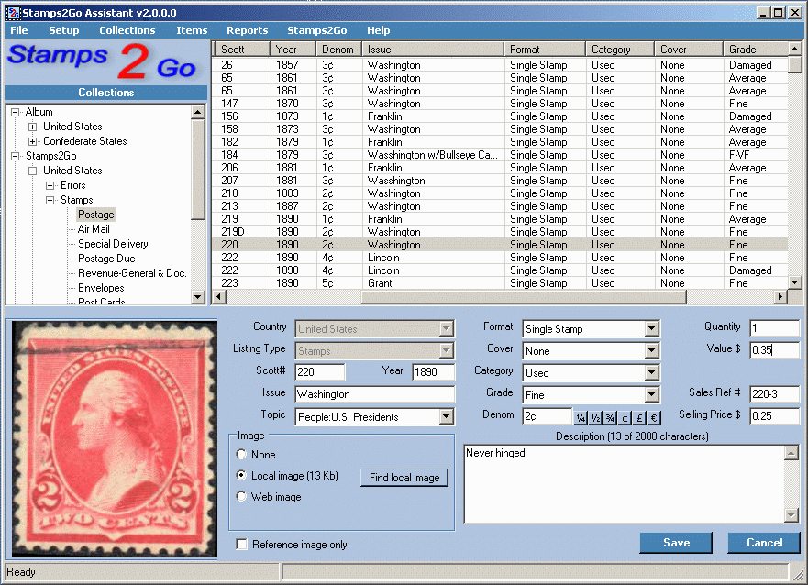Open the Collections menu

(x=127, y=30)
